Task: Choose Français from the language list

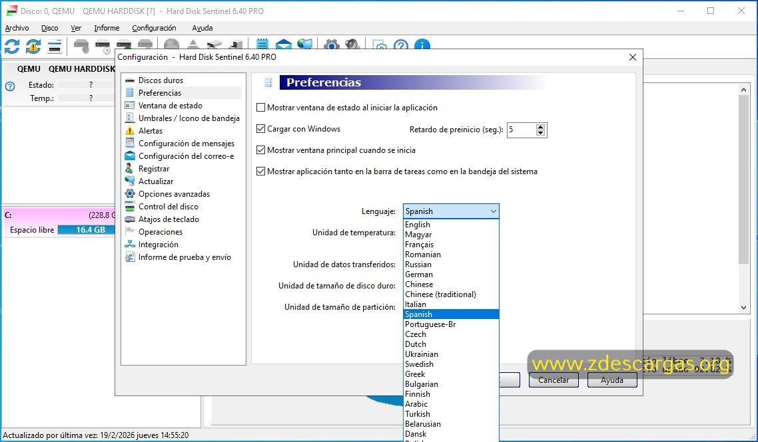Action: [x=451, y=245]
